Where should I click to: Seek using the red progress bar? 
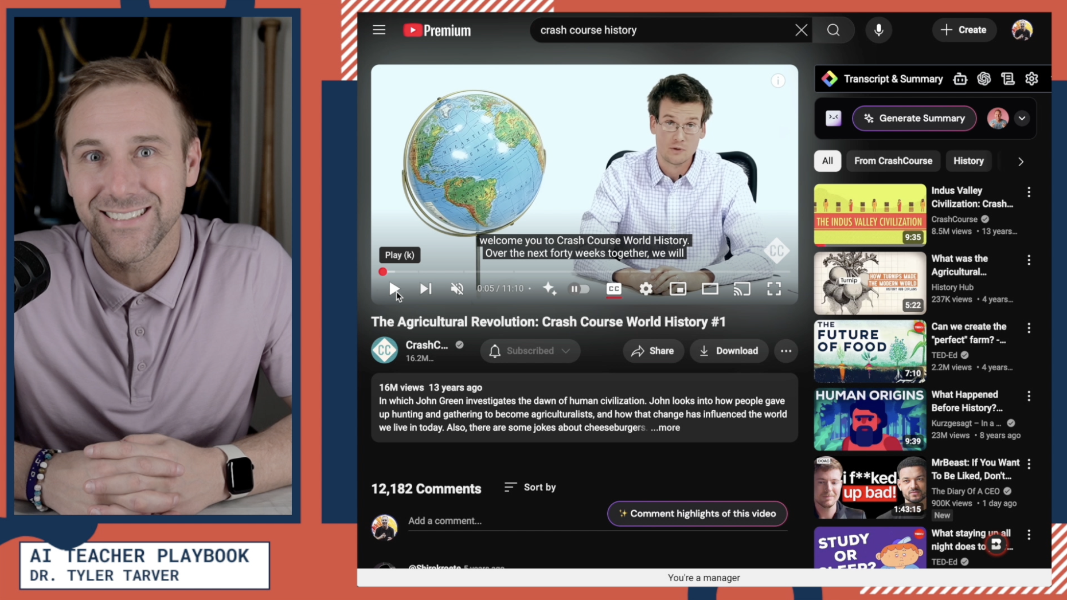[x=585, y=272]
